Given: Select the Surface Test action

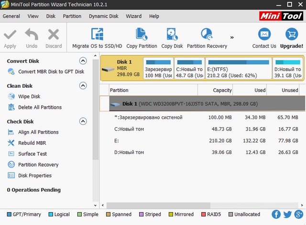Looking at the screenshot, I should tap(33, 154).
